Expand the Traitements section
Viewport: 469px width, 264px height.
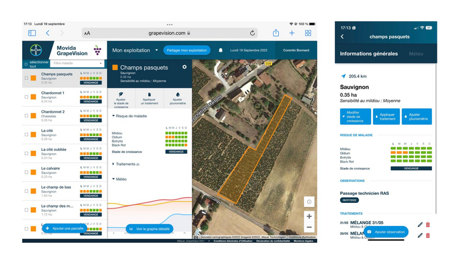click(125, 164)
